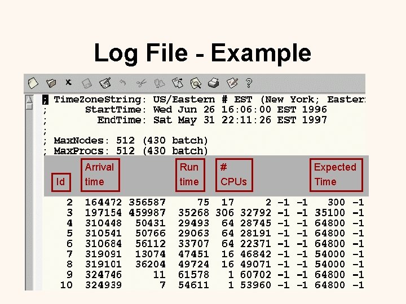Click the MaxProcs: 512 line
The height and width of the screenshot is (304, 406).
point(131,151)
